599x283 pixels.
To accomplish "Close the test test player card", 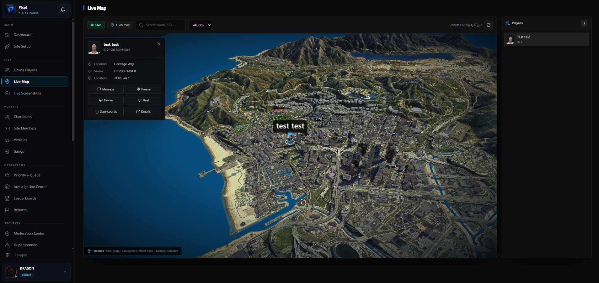I will pyautogui.click(x=159, y=44).
